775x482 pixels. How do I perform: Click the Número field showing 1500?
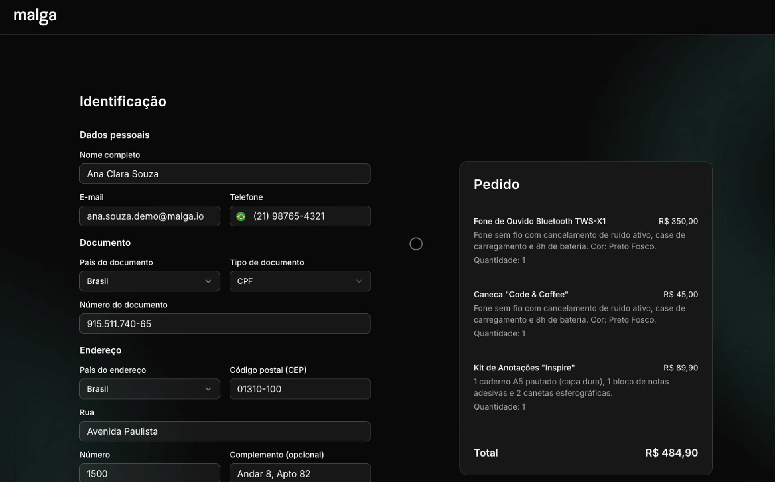tap(149, 474)
